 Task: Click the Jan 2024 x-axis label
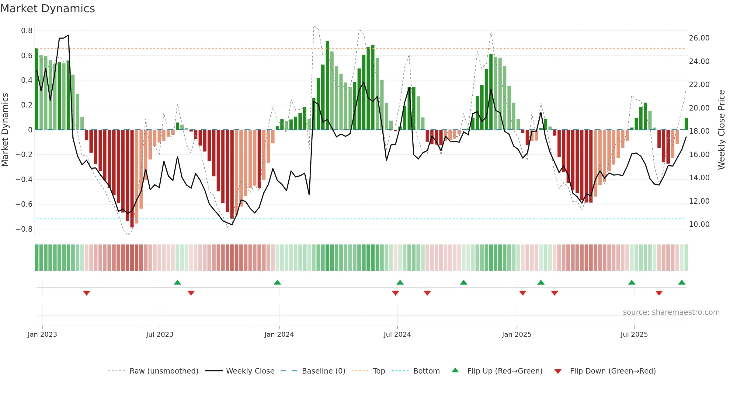pos(279,334)
